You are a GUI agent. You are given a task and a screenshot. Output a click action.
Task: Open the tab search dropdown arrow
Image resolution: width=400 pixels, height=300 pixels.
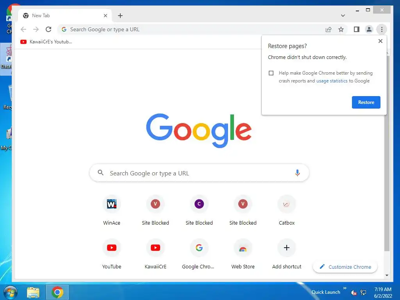[343, 16]
